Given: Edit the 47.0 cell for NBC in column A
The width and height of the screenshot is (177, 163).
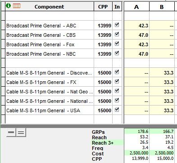Looking at the screenshot, I should 136,54.
